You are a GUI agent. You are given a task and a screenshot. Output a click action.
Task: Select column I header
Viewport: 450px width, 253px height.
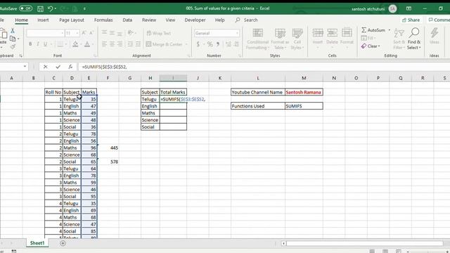point(173,78)
